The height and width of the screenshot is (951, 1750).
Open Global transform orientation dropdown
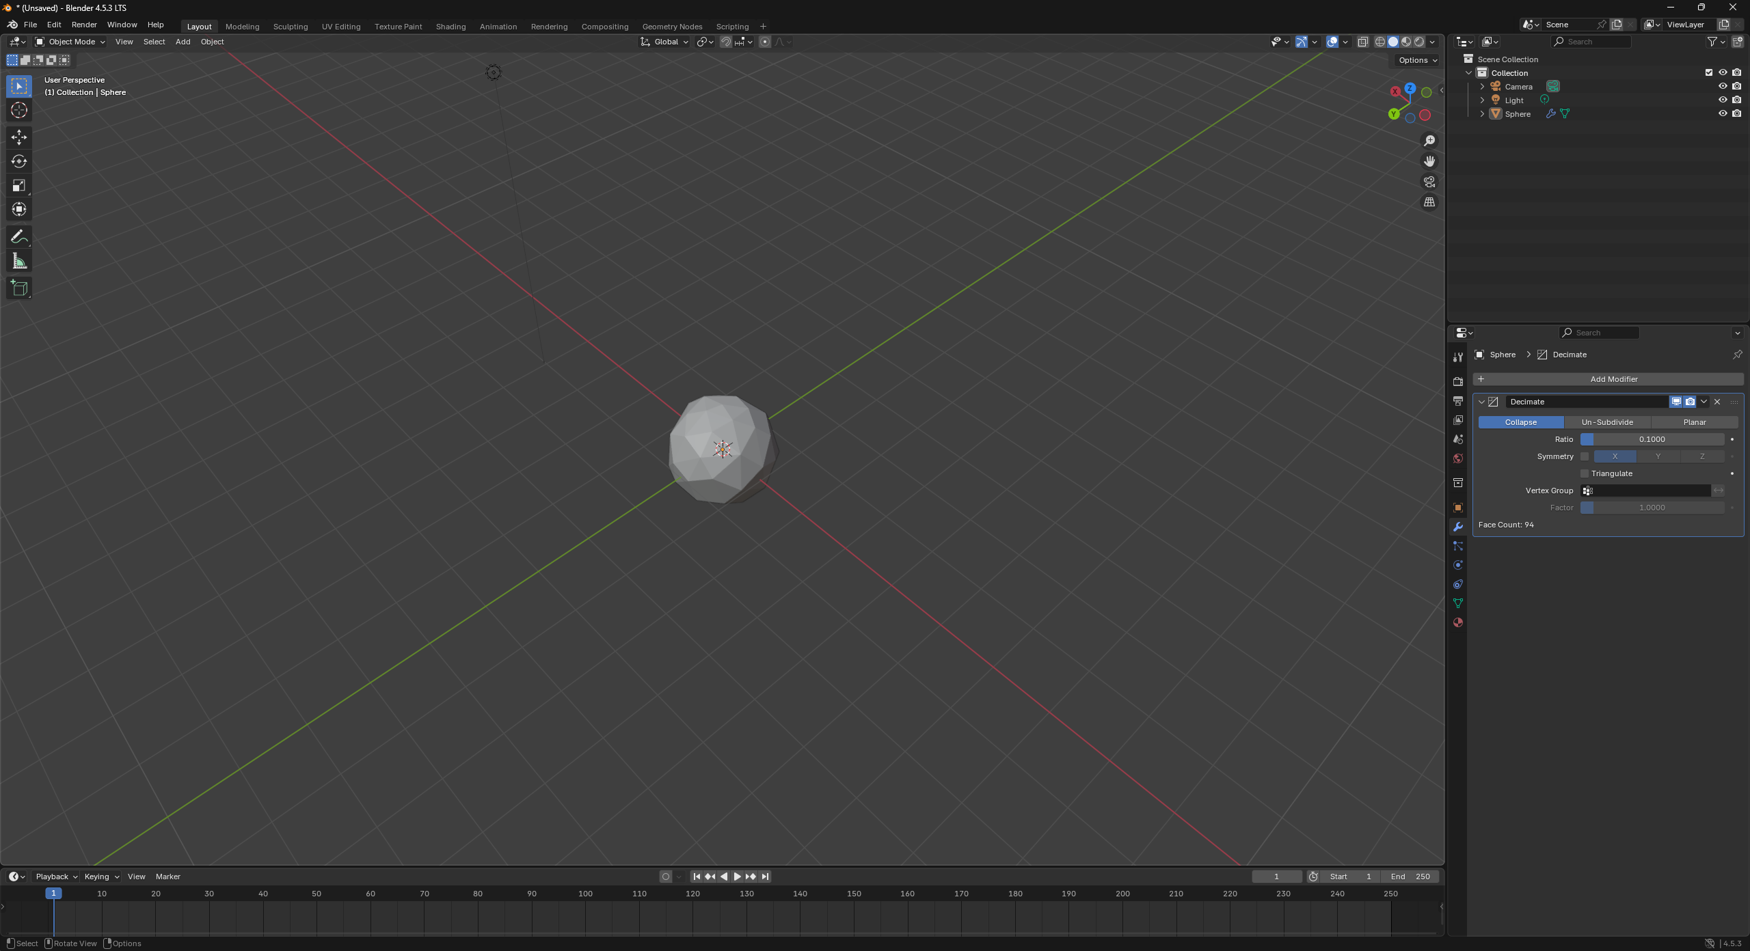pos(665,42)
